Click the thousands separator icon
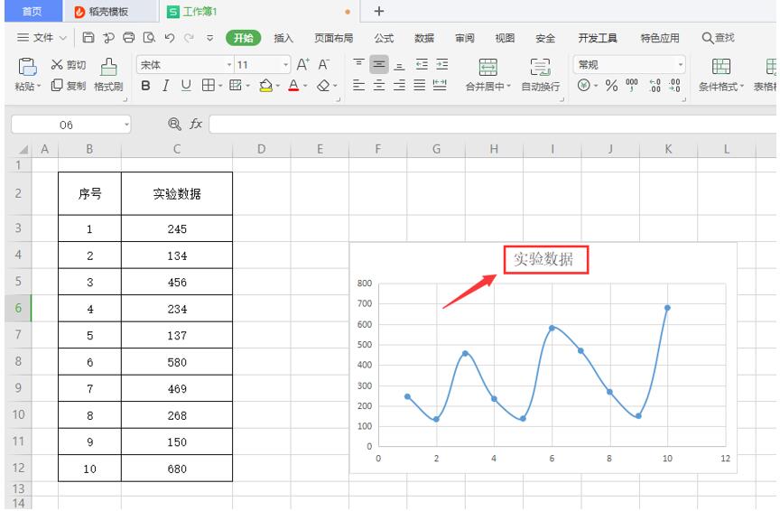 tap(632, 86)
